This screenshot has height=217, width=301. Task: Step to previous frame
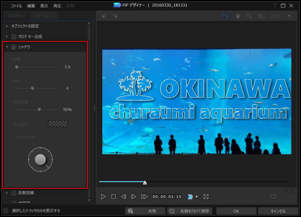(x=124, y=197)
